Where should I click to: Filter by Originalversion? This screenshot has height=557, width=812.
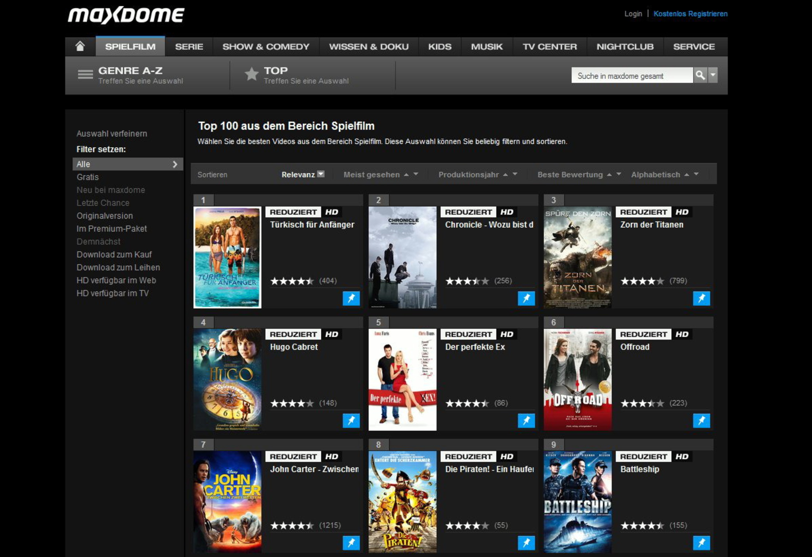[x=105, y=216]
